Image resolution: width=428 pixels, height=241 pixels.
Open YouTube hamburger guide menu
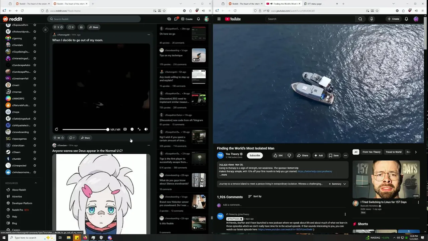[x=219, y=19]
